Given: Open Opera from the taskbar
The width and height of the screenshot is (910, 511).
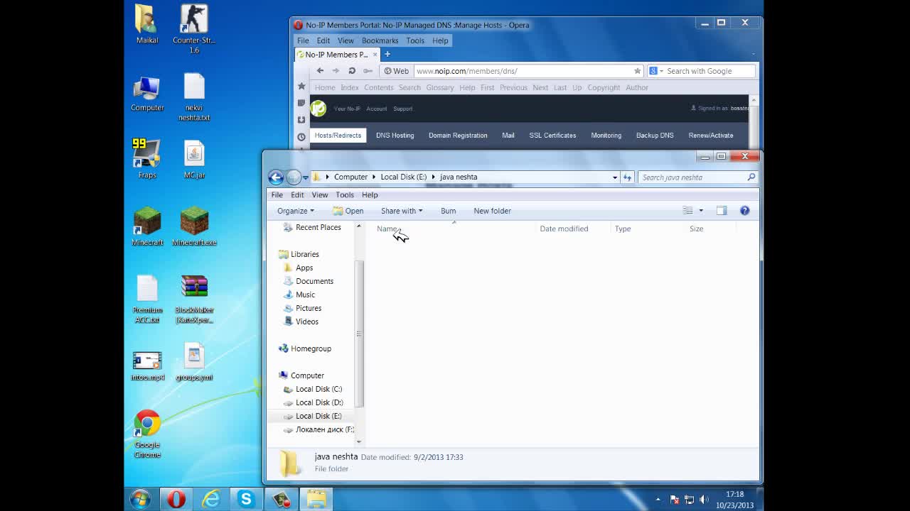Looking at the screenshot, I should point(176,499).
